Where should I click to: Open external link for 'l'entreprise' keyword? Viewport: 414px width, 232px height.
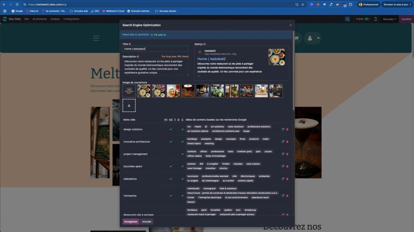[283, 196]
